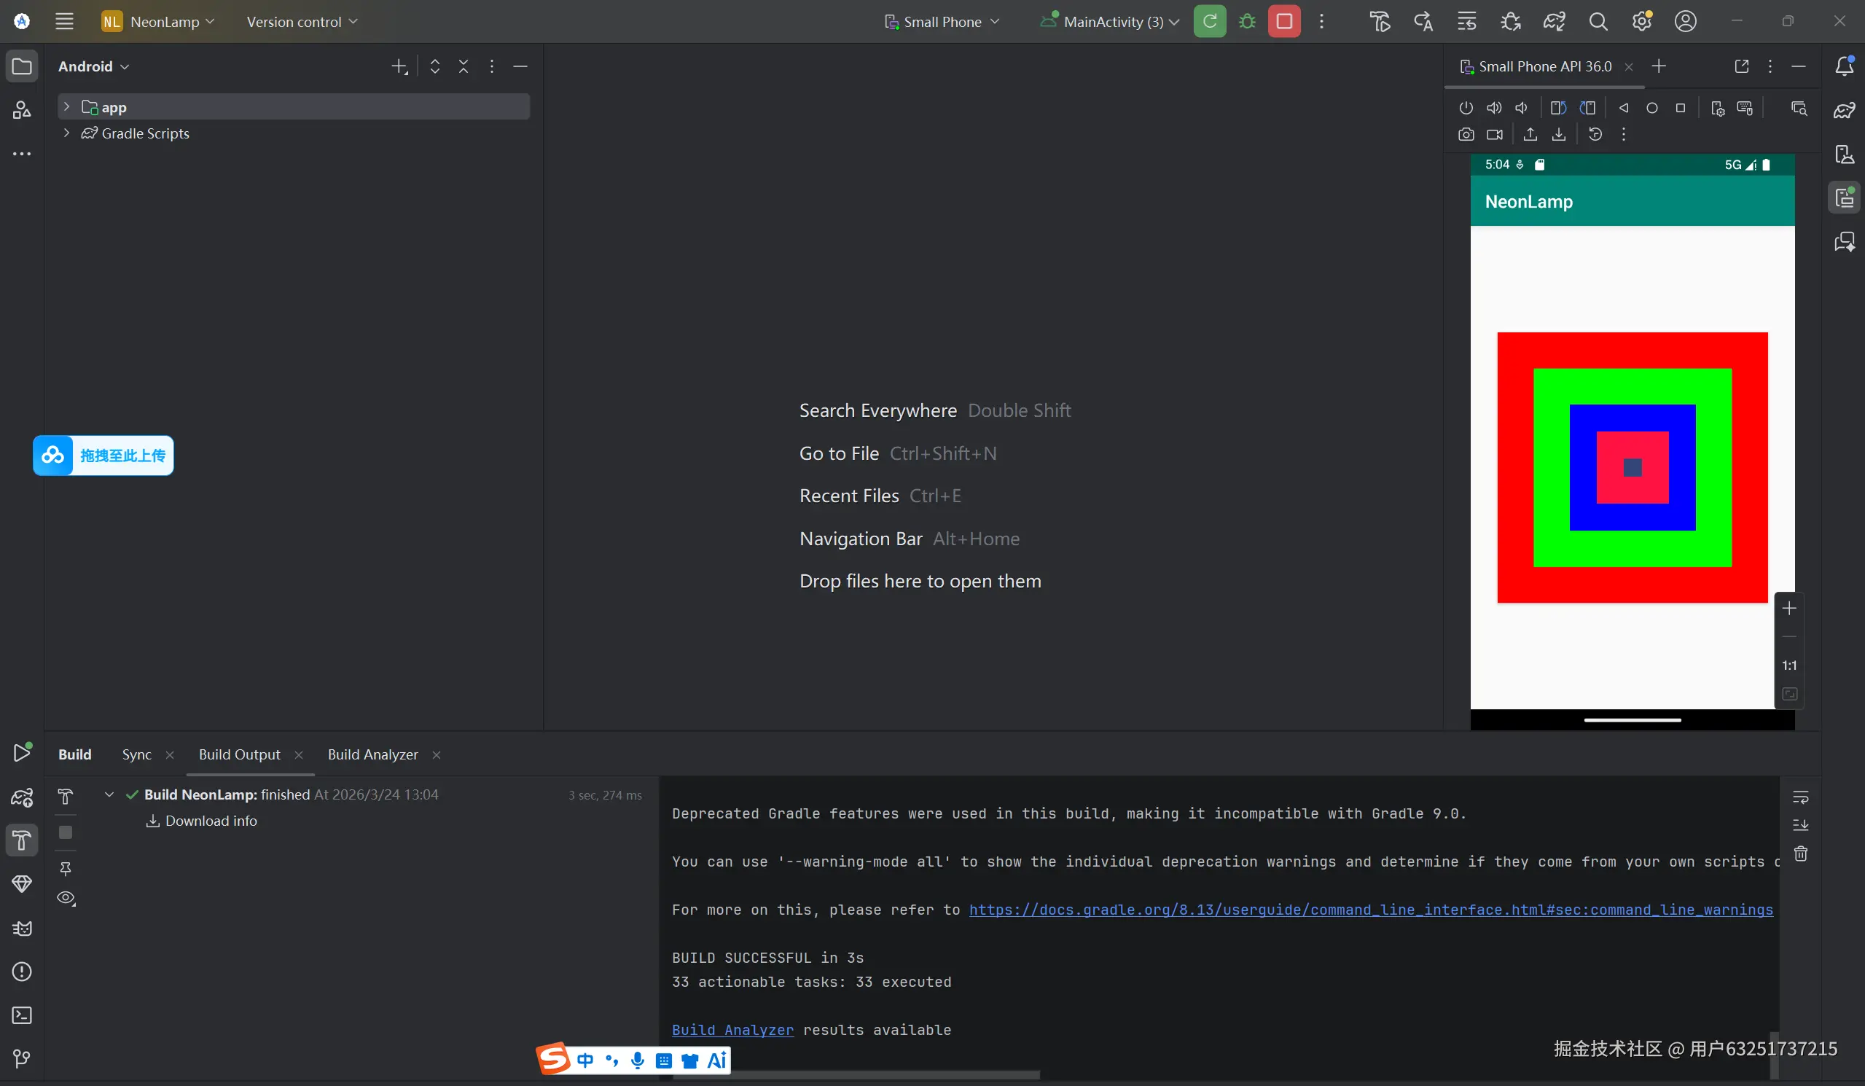Open the Build Analyzer results link
Image resolution: width=1865 pixels, height=1086 pixels.
[x=732, y=1030]
